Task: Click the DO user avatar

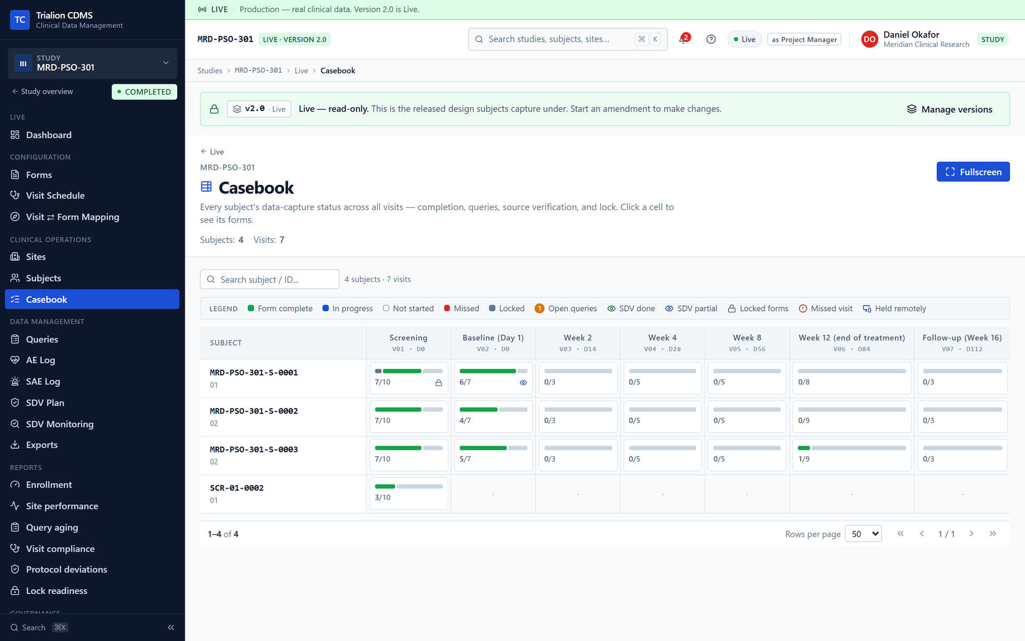Action: tap(869, 39)
